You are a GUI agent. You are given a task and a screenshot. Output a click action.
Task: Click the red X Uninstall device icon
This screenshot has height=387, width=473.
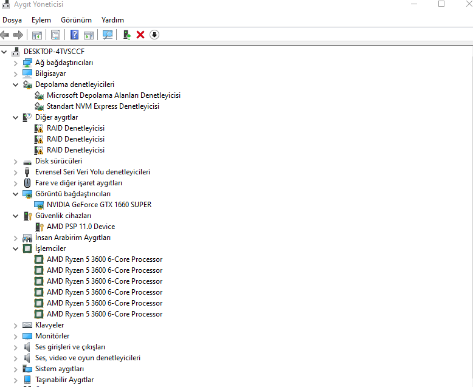tap(140, 35)
